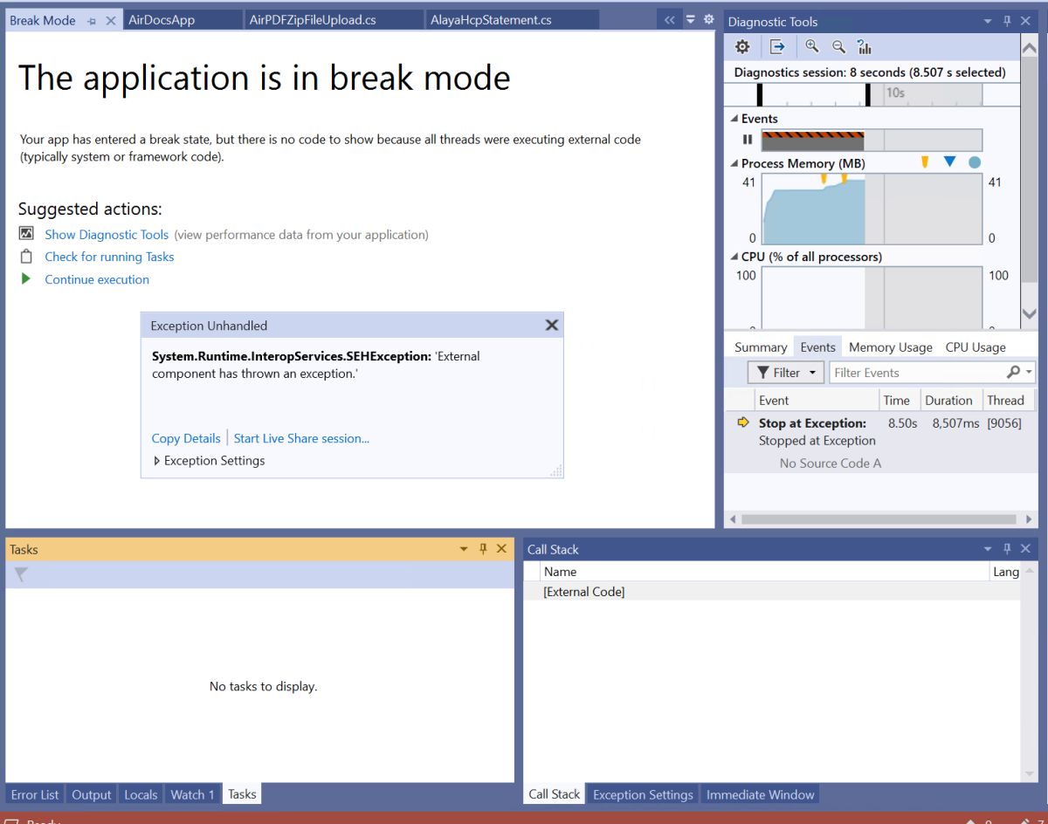The width and height of the screenshot is (1048, 824).
Task: Click Check for running Tasks link
Action: point(109,257)
